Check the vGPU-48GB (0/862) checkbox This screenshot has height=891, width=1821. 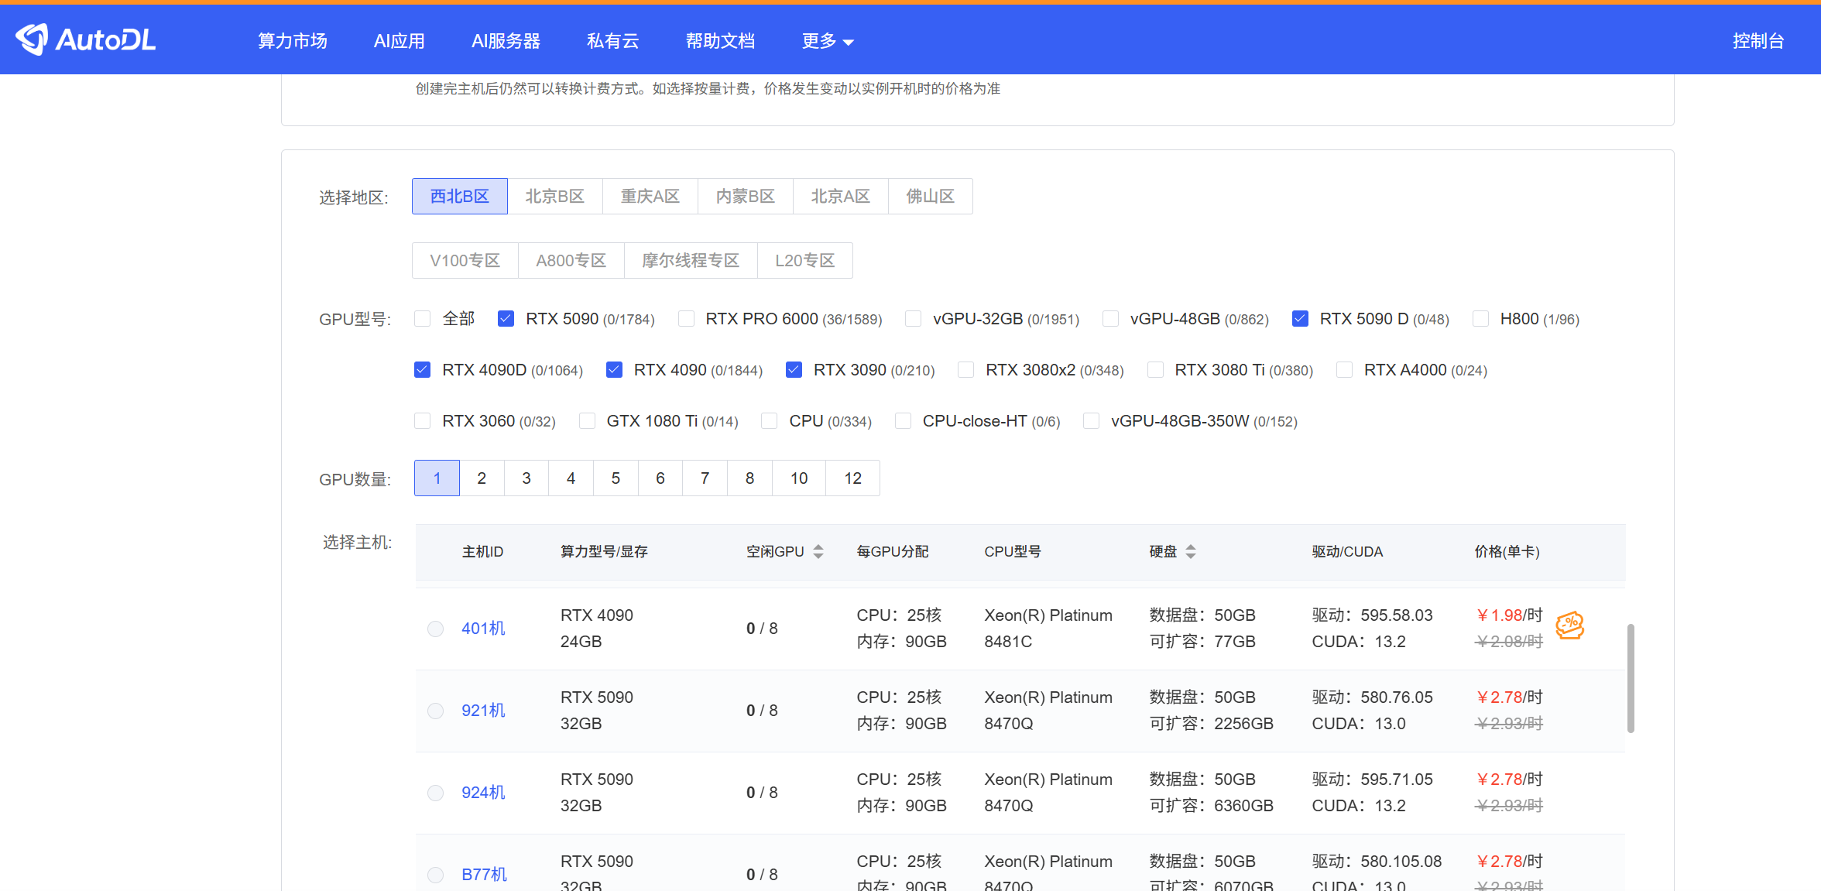[1111, 319]
